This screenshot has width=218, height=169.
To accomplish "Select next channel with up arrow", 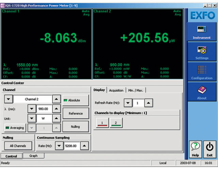I will 56,99.
